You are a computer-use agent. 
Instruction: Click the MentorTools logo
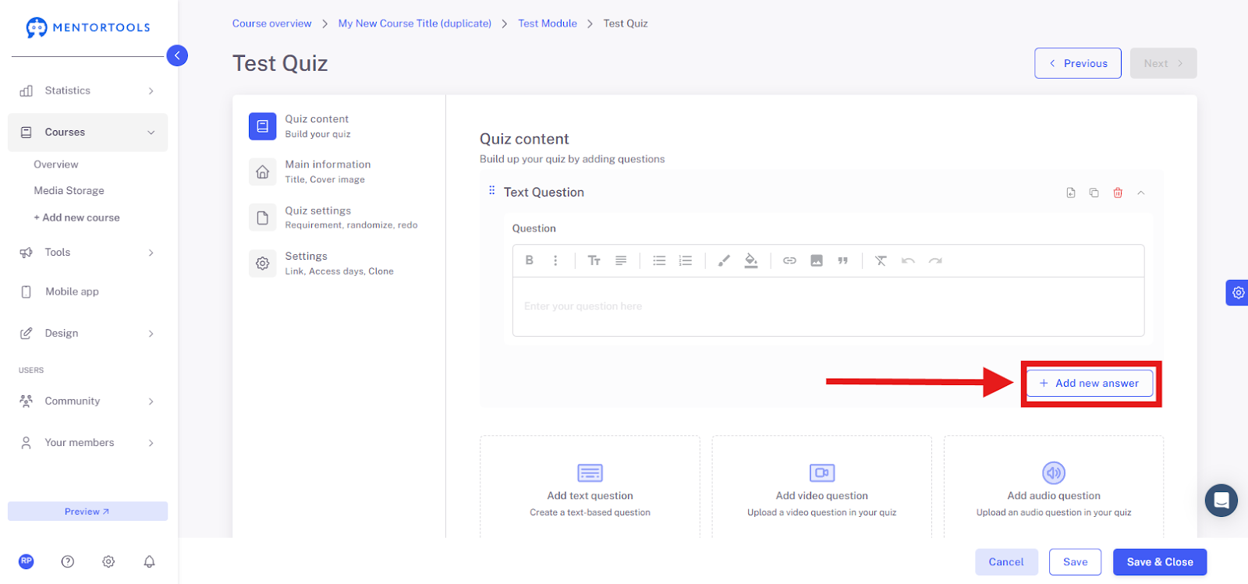(x=88, y=27)
